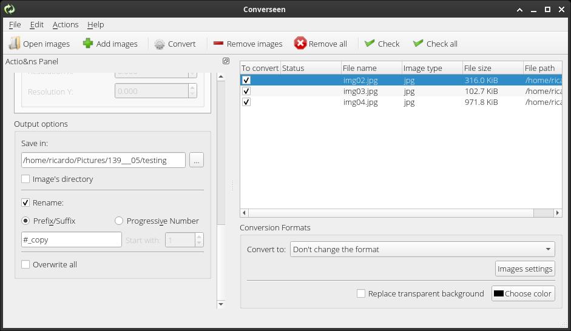Start conversion with the Convert gear icon

point(160,44)
